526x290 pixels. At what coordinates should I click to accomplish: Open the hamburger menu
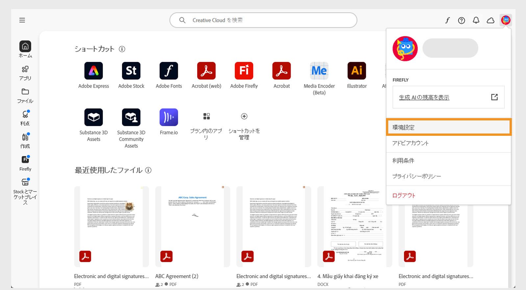(22, 20)
